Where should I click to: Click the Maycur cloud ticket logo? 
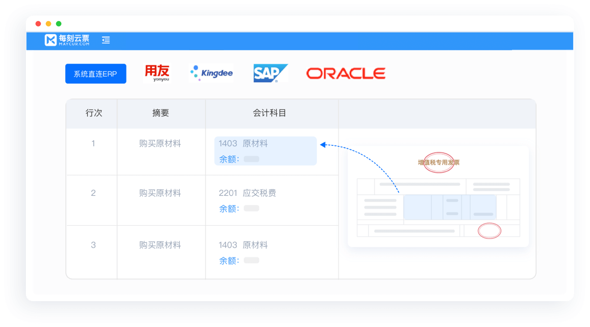[67, 40]
